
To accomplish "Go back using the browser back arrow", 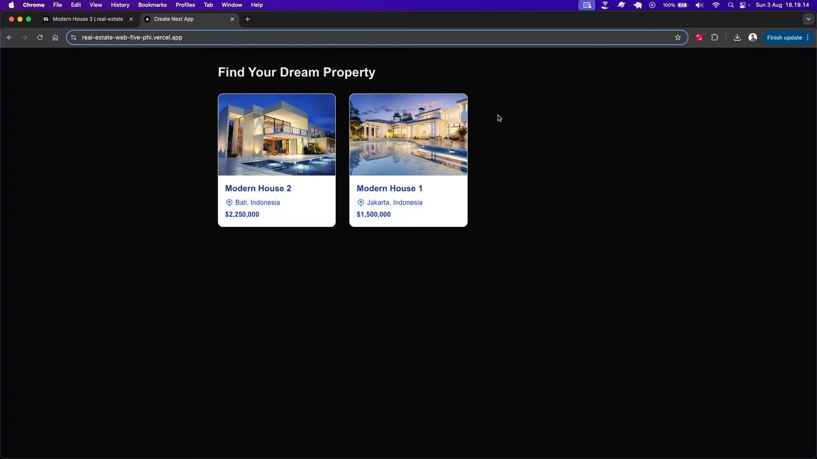I will point(10,38).
